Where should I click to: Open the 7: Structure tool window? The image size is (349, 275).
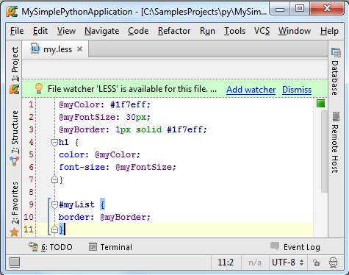point(15,132)
